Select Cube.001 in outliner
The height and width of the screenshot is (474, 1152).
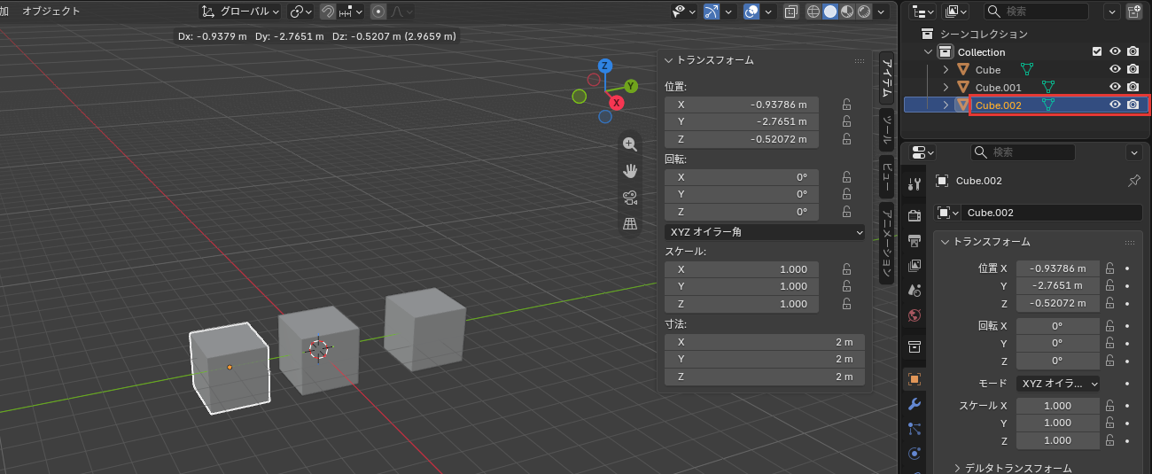[x=998, y=87]
